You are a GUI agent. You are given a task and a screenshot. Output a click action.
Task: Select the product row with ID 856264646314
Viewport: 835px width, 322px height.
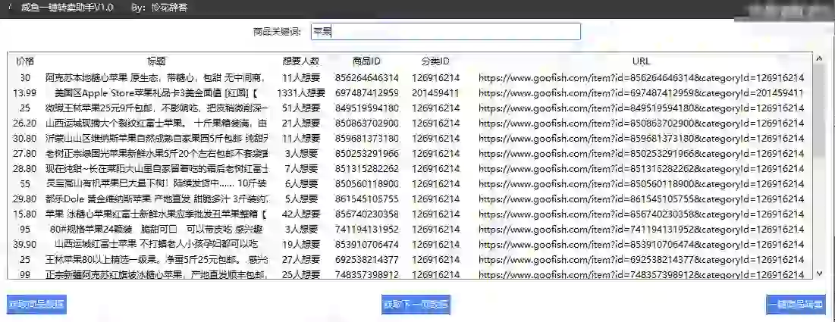pyautogui.click(x=366, y=78)
